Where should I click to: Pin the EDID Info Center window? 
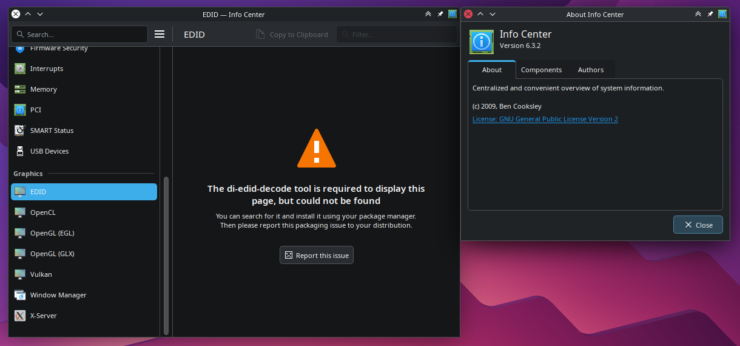coord(440,14)
